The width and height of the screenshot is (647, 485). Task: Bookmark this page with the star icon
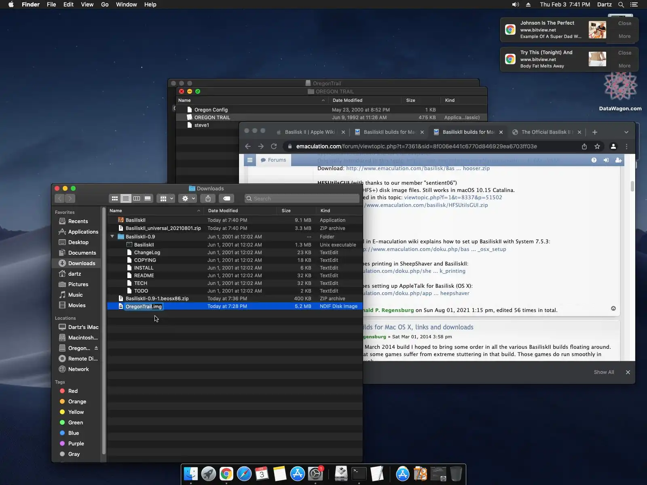click(597, 146)
